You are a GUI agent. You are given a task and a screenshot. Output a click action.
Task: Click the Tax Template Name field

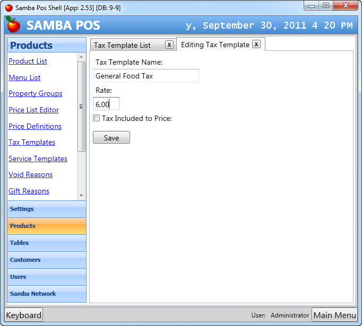145,76
